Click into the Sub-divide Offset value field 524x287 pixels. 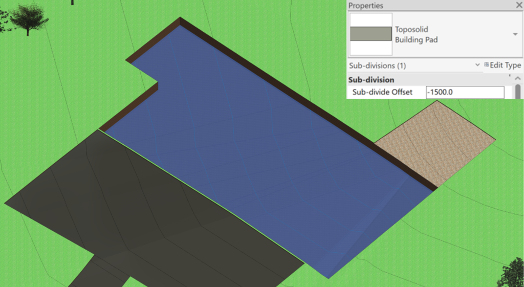(x=465, y=93)
